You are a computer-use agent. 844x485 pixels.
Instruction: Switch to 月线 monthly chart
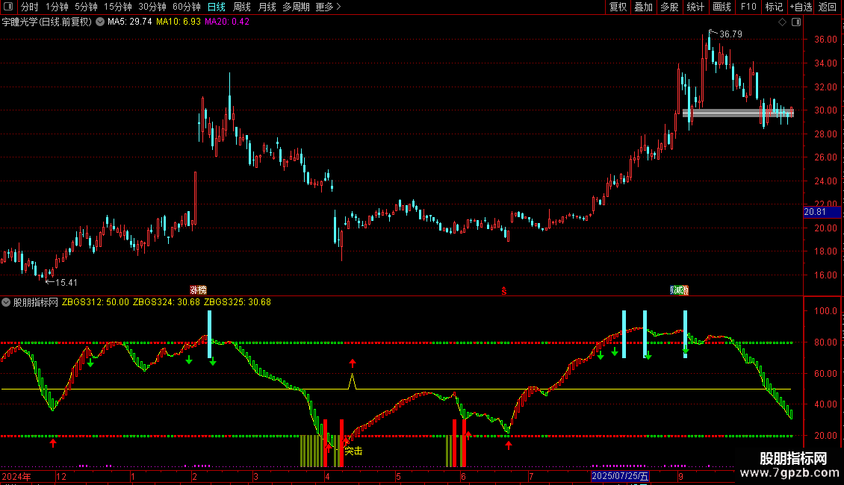coord(267,7)
